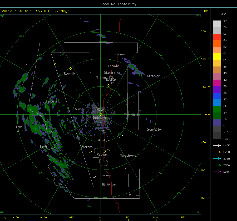Viewport: 237px width, 221px height.
Task: Select the magenta 39-42 dBZ swatch
Action: pos(217,83)
